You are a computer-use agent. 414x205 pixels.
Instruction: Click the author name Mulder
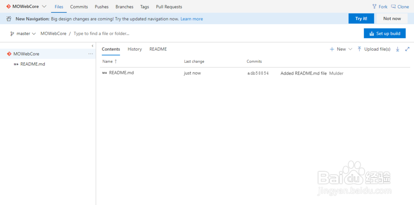(x=336, y=73)
